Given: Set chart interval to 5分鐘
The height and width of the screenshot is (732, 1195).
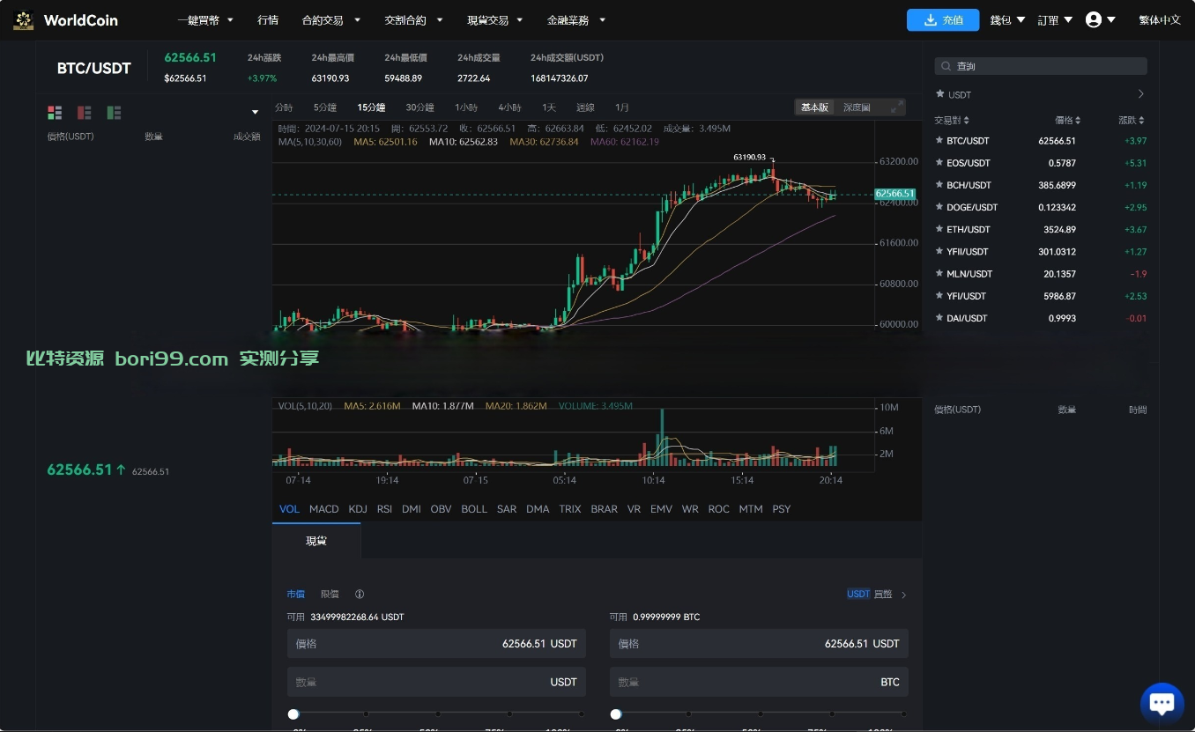Looking at the screenshot, I should point(325,107).
